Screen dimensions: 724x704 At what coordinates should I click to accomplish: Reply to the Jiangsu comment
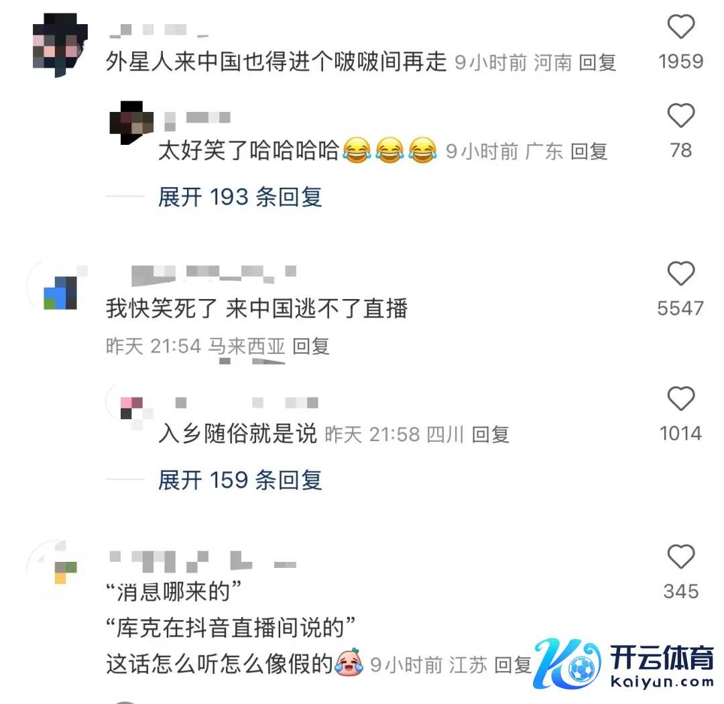point(513,665)
